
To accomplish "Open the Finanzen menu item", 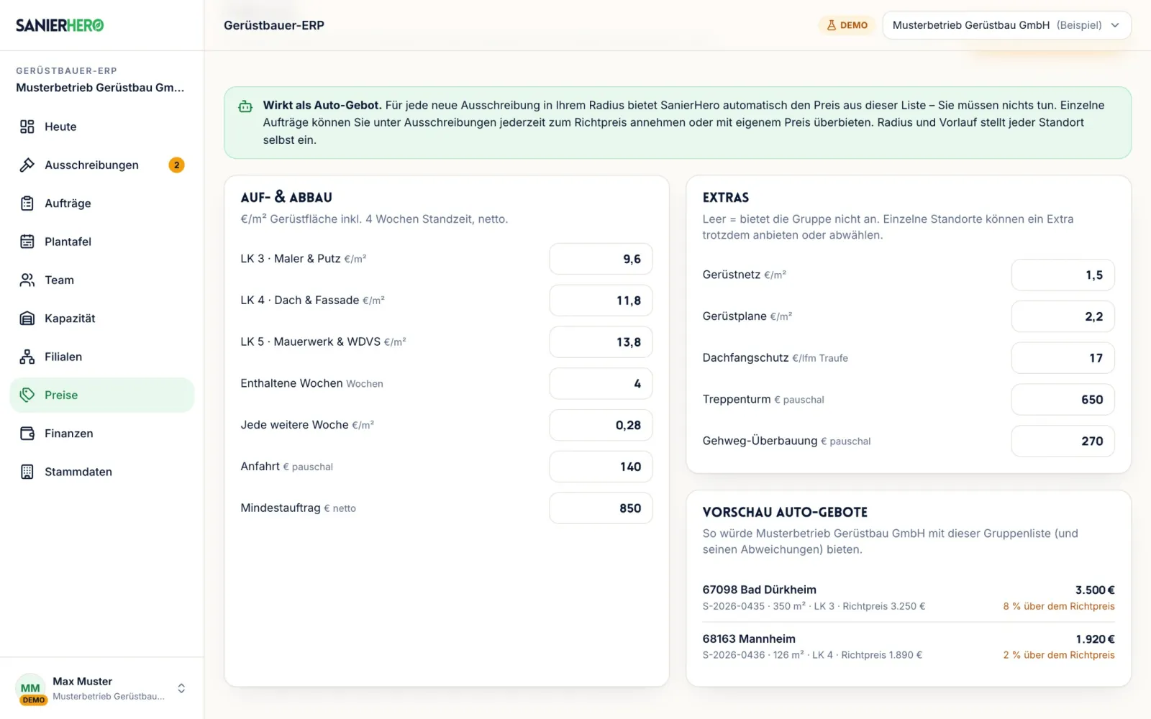I will 102,434.
